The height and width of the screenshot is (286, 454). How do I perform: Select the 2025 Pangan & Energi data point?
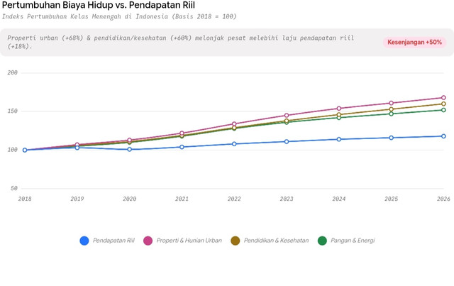(x=391, y=114)
